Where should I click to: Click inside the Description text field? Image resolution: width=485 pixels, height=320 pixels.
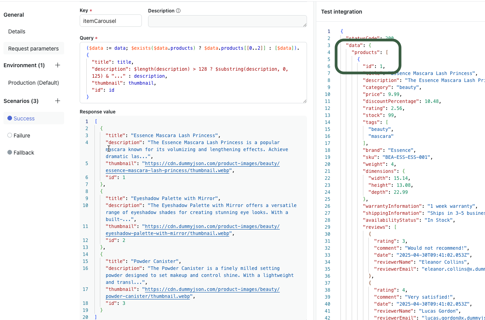227,21
